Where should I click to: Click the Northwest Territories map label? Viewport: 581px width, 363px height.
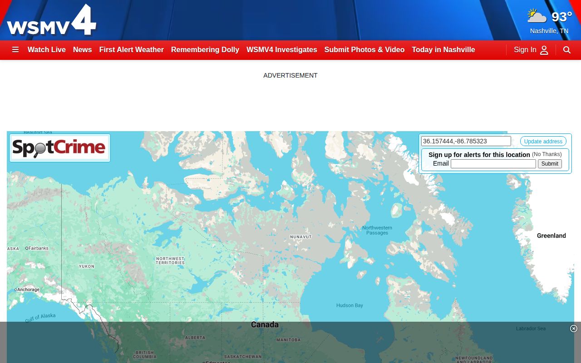tap(170, 260)
